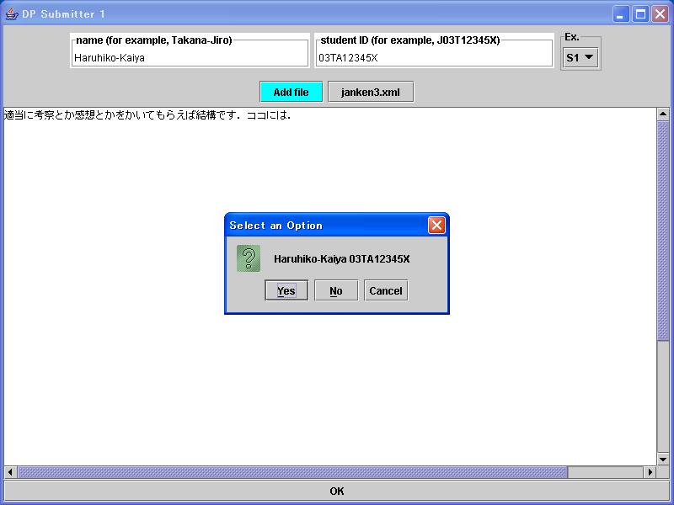
Task: Choose No in the option dialog
Action: tap(336, 290)
